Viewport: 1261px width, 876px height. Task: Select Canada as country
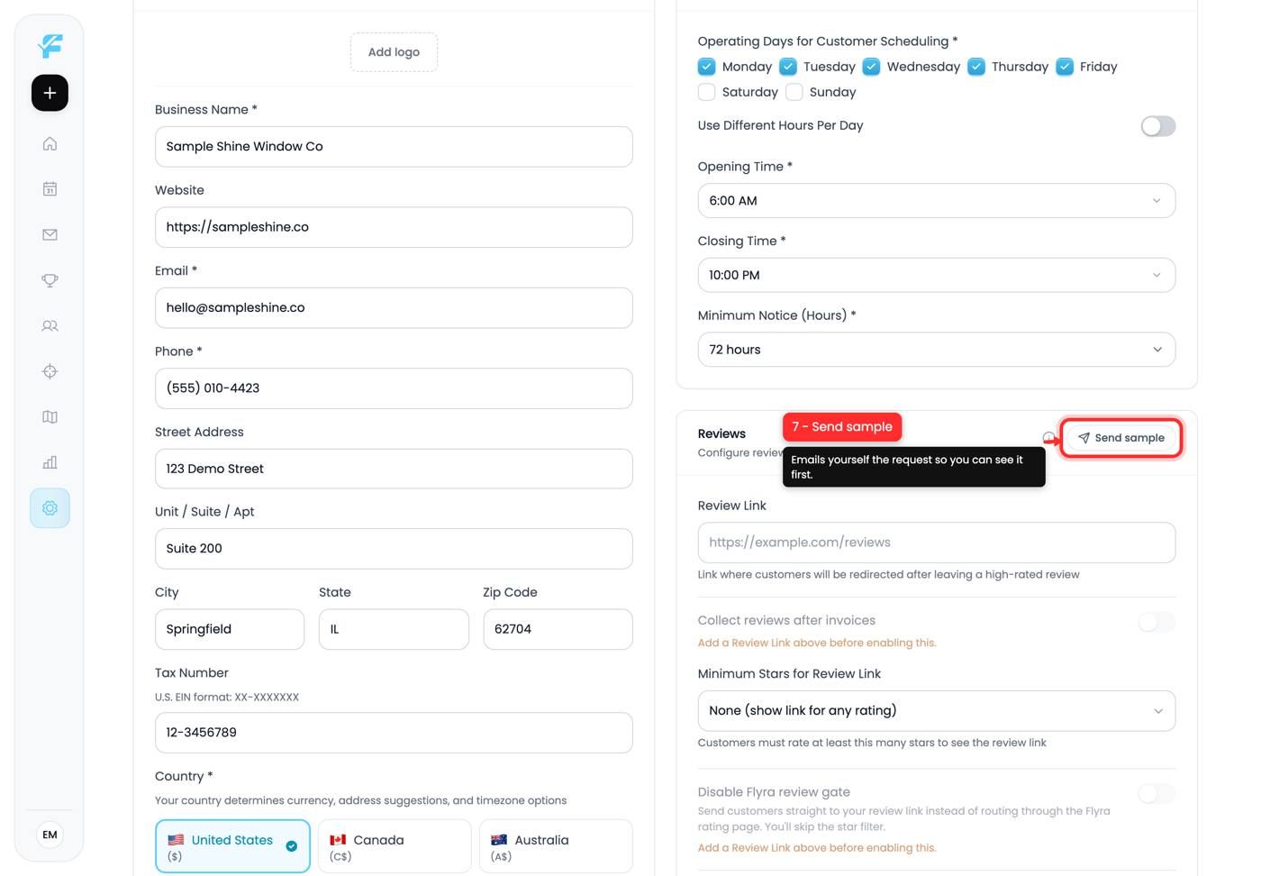coord(395,846)
